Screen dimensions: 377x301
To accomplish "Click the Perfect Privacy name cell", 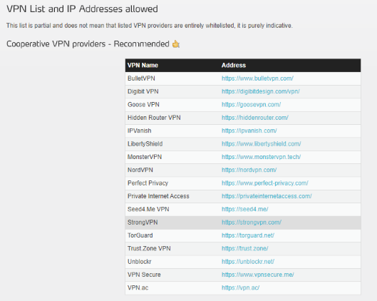I will pos(172,183).
